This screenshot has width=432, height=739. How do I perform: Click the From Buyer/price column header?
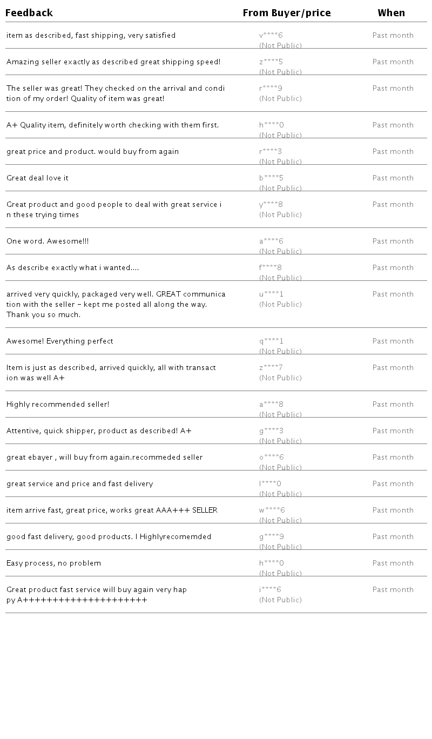pyautogui.click(x=286, y=13)
